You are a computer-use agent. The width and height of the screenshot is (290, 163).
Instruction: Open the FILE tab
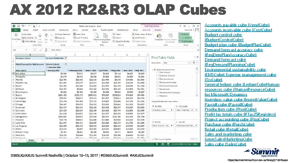[16, 30]
